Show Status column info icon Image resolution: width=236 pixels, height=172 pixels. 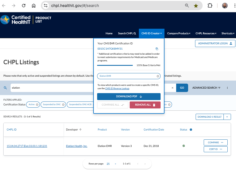click(x=191, y=130)
